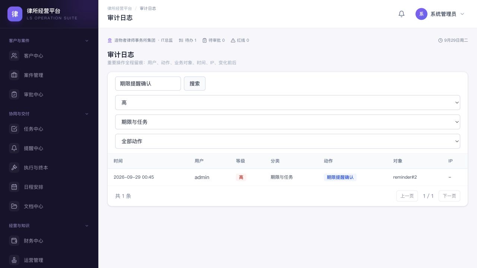
Task: Open 案件管理 from sidebar
Action: pyautogui.click(x=49, y=75)
